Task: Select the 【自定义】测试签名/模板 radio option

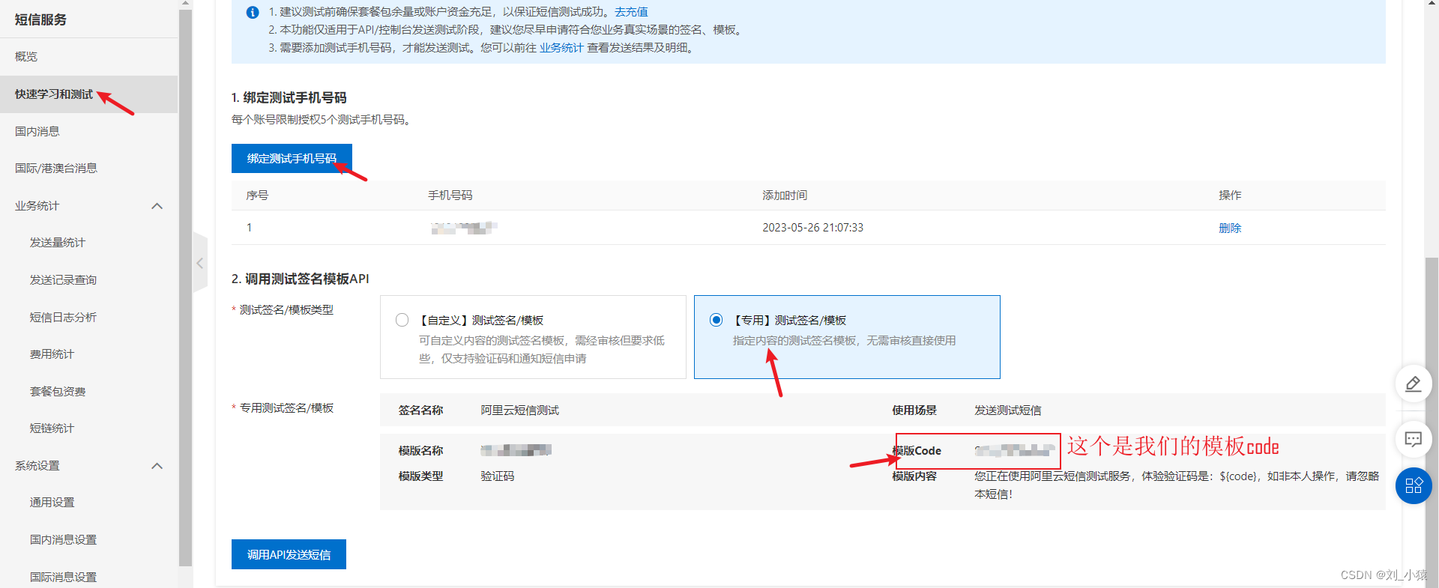Action: [x=402, y=321]
